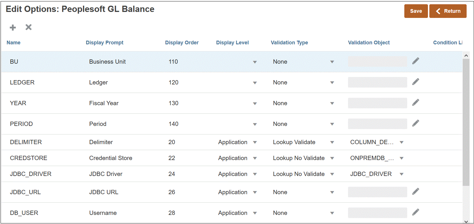Click pencil icon in YEAR row
474x224 pixels.
pyautogui.click(x=415, y=103)
